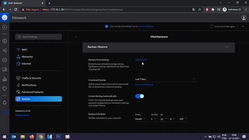The image size is (249, 140).
Task: Click the Download Backup link
Action: click(144, 85)
